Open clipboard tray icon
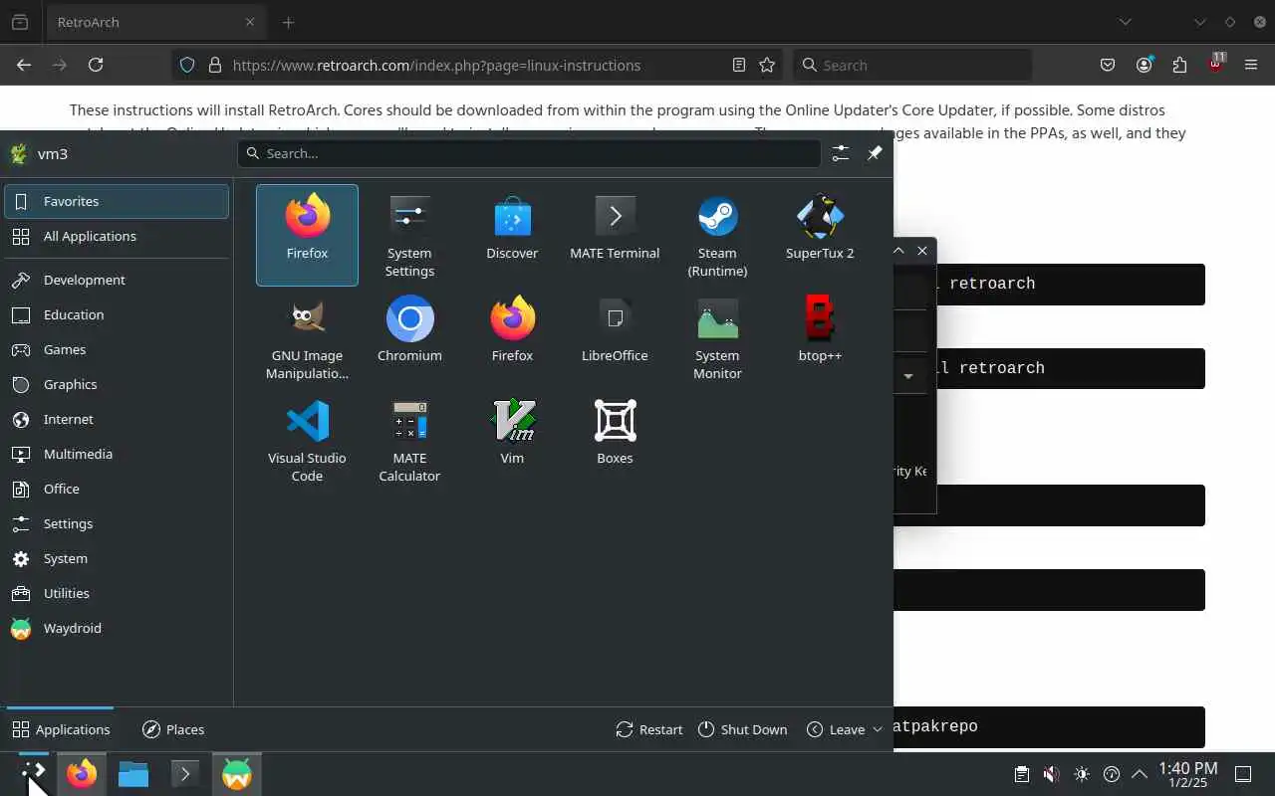This screenshot has height=796, width=1275. 1021,774
